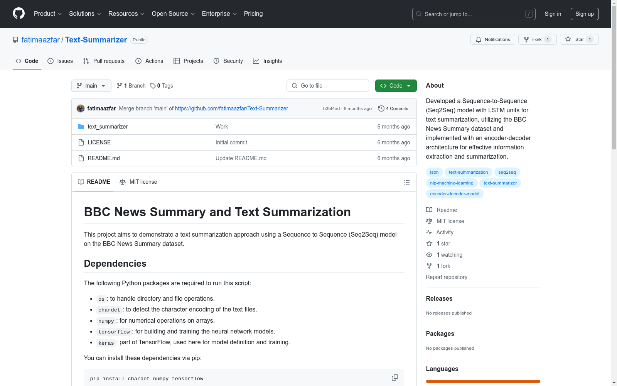Click the scale icon beside MIT license in sidebar
Image resolution: width=617 pixels, height=386 pixels.
click(429, 221)
